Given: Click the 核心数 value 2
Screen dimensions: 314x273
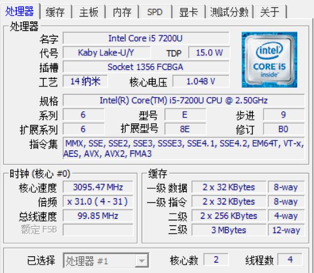Looking at the screenshot, I should [x=216, y=259].
